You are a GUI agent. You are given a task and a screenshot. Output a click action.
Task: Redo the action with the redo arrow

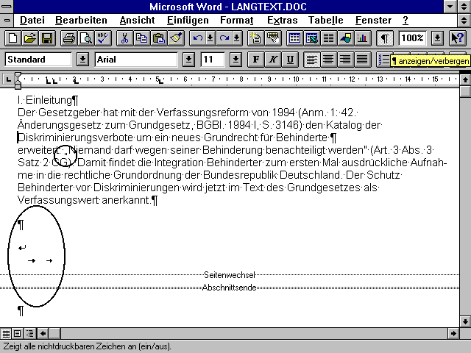coord(224,38)
